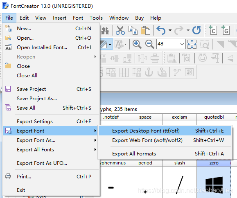
Task: Click the scissors Cut icon
Action: click(120, 30)
